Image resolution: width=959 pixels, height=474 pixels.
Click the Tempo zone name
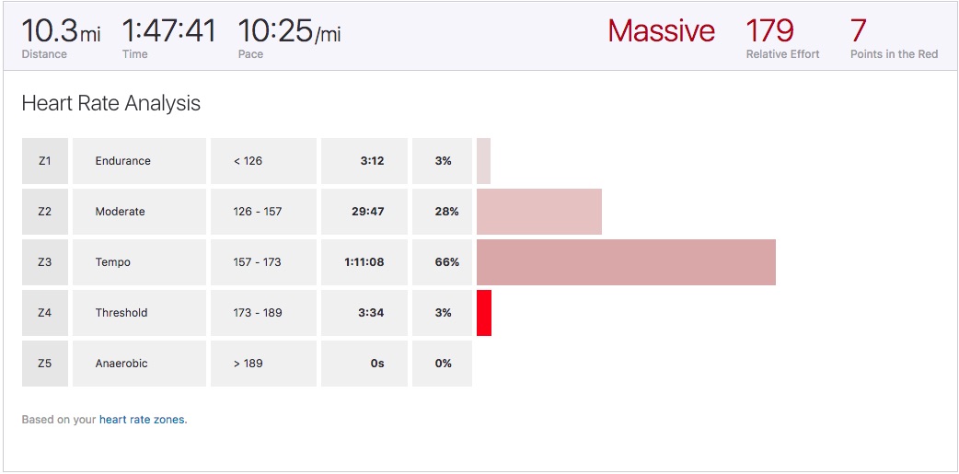point(113,262)
